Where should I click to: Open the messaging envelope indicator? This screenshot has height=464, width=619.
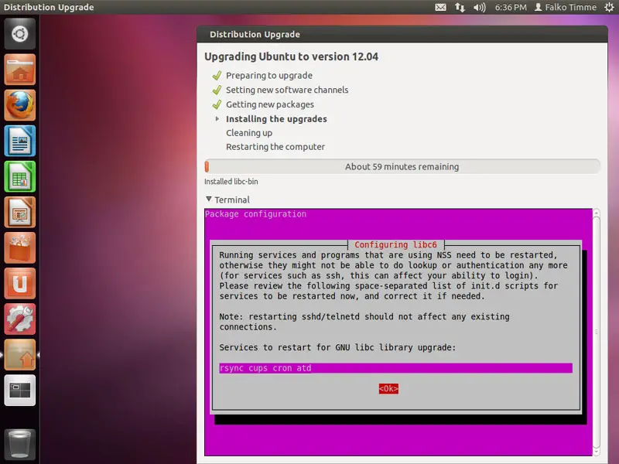(440, 7)
